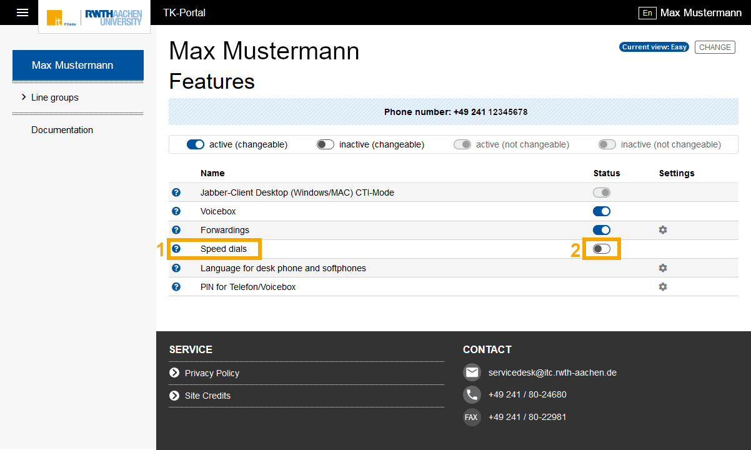The width and height of the screenshot is (751, 450).
Task: Open language settings gear icon
Action: 663,268
